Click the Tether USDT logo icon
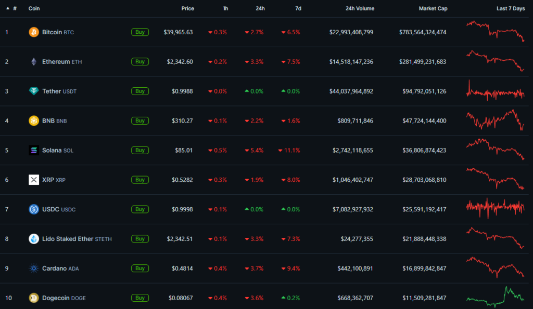This screenshot has width=533, height=309. 33,91
